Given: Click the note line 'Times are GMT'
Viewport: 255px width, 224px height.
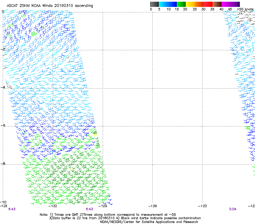Looking at the screenshot, I should coord(67,215).
